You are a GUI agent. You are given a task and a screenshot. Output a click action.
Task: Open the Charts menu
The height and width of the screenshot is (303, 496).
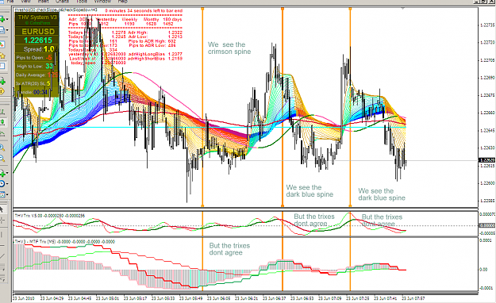pyautogui.click(x=62, y=2)
